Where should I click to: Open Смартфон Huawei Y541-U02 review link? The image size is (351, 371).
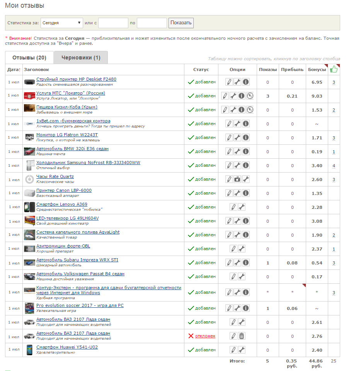tap(67, 347)
